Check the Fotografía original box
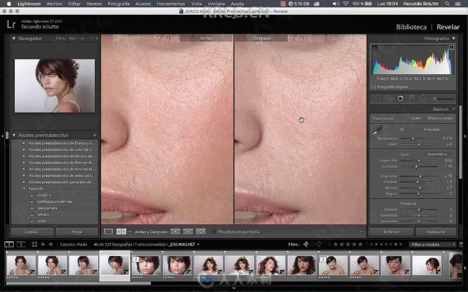Screen dimensions: 468x292 (374, 87)
